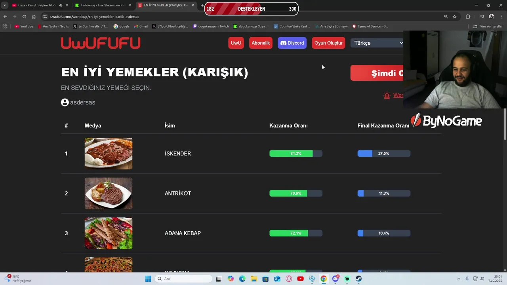Open the Windows Start menu
Image resolution: width=507 pixels, height=285 pixels.
click(x=148, y=279)
